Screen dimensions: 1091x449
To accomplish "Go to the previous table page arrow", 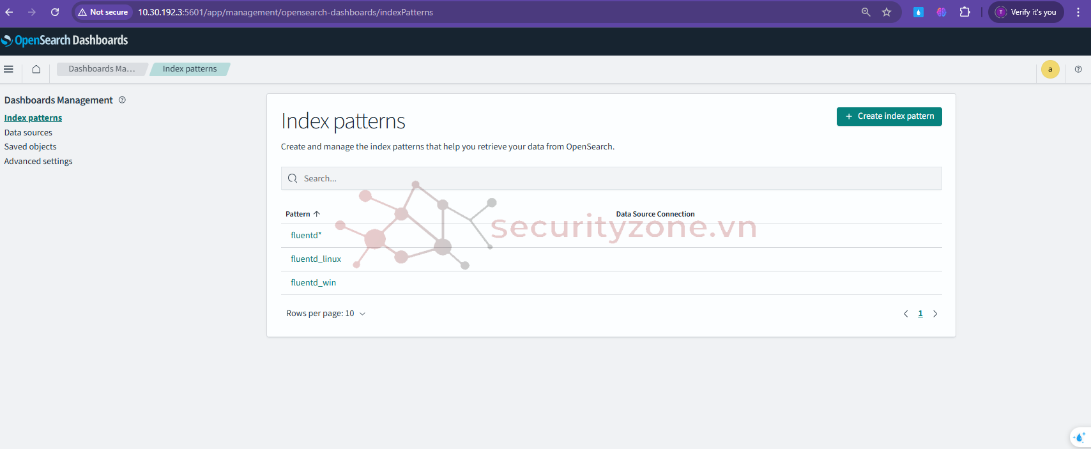I will pos(906,314).
